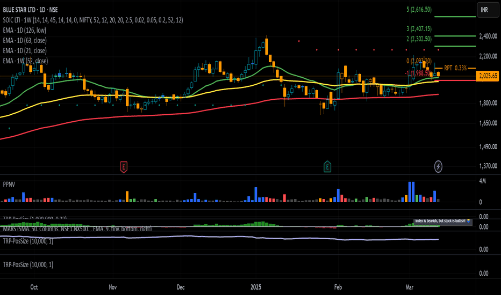Click the Nov label on the time axis
The width and height of the screenshot is (501, 295).
112,287
